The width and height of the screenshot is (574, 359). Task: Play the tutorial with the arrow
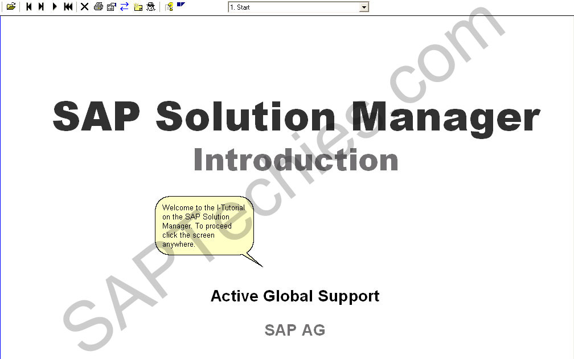pyautogui.click(x=55, y=7)
